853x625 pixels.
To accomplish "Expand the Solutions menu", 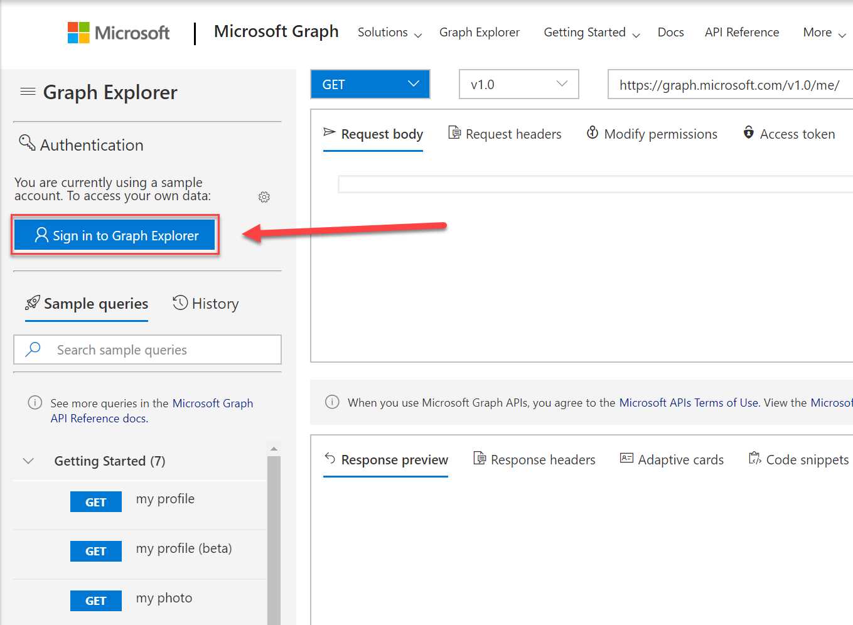I will point(390,33).
